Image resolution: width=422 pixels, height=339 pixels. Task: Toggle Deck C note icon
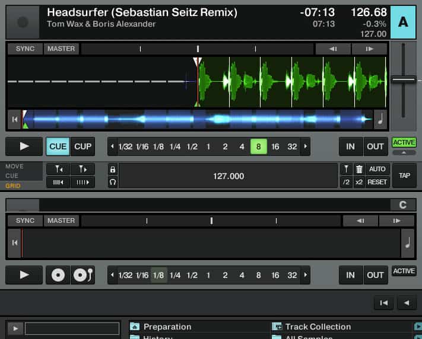point(408,243)
